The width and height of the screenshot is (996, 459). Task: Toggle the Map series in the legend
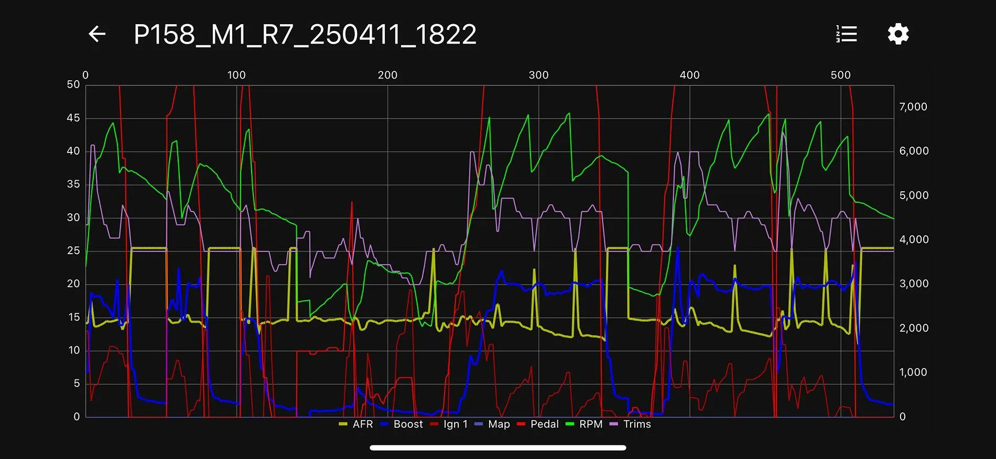click(492, 424)
